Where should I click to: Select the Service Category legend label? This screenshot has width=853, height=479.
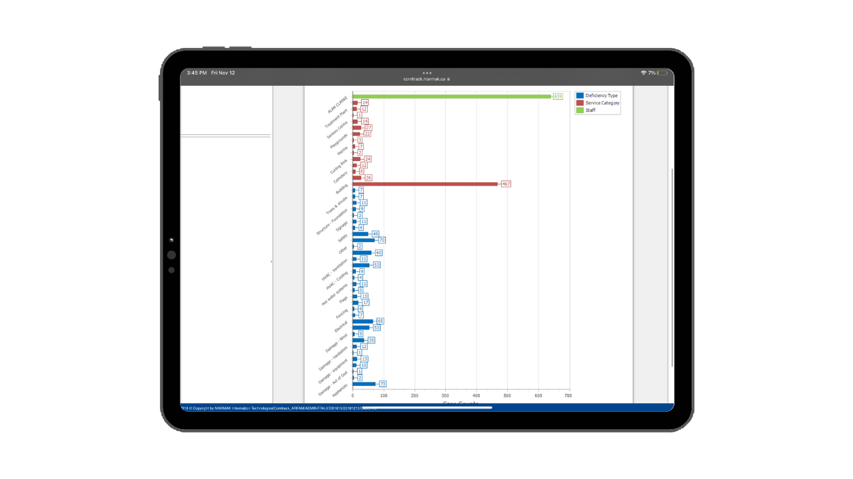pos(602,103)
